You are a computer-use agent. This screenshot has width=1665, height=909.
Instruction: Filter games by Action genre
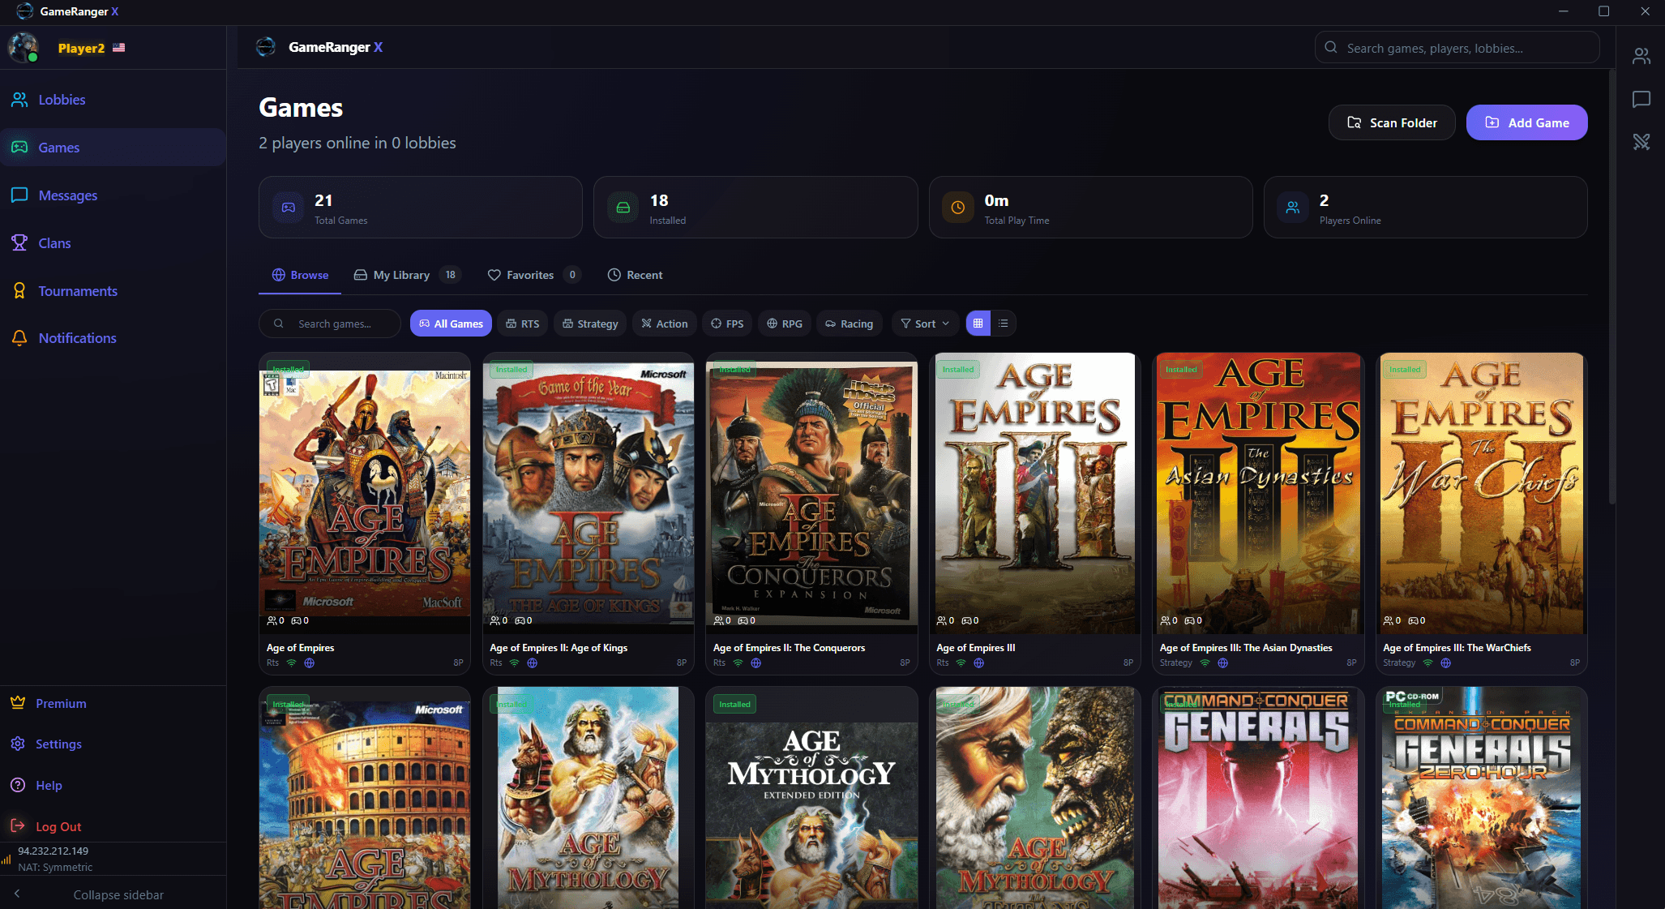coord(665,324)
